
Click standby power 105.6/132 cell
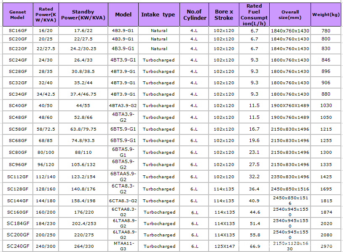(x=83, y=164)
